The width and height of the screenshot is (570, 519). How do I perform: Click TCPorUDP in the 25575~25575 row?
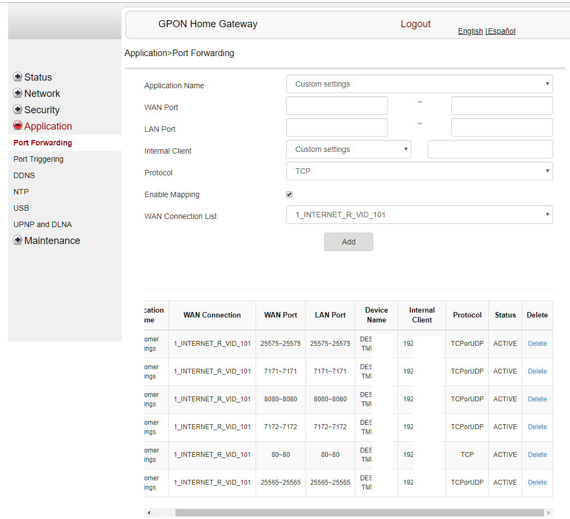[467, 344]
